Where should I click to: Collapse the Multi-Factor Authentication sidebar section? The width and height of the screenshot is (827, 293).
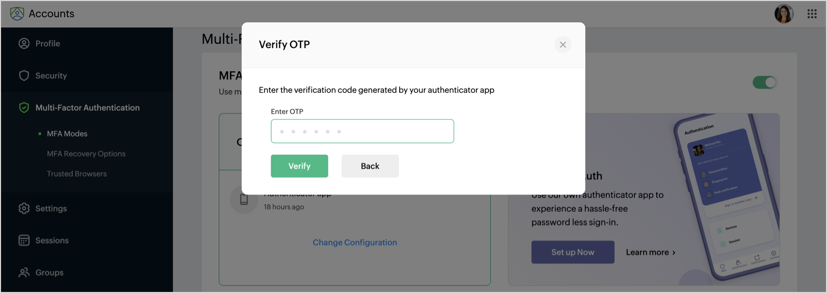point(87,108)
